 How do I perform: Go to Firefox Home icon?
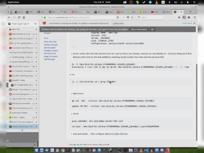[x=24, y=17]
